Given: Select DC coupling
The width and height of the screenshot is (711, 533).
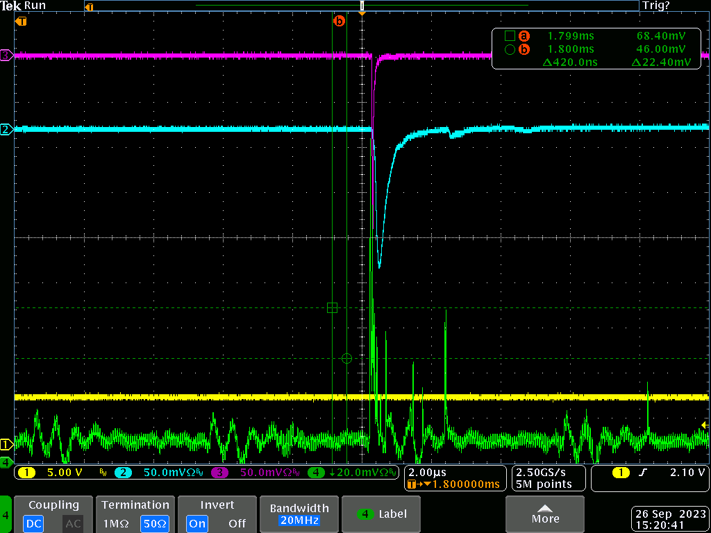Looking at the screenshot, I should 33,523.
